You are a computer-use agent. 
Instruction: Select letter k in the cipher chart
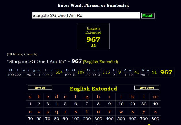click(x=132, y=97)
